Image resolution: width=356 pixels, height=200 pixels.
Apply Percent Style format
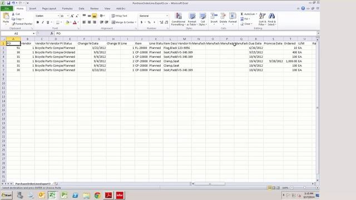tap(149, 22)
